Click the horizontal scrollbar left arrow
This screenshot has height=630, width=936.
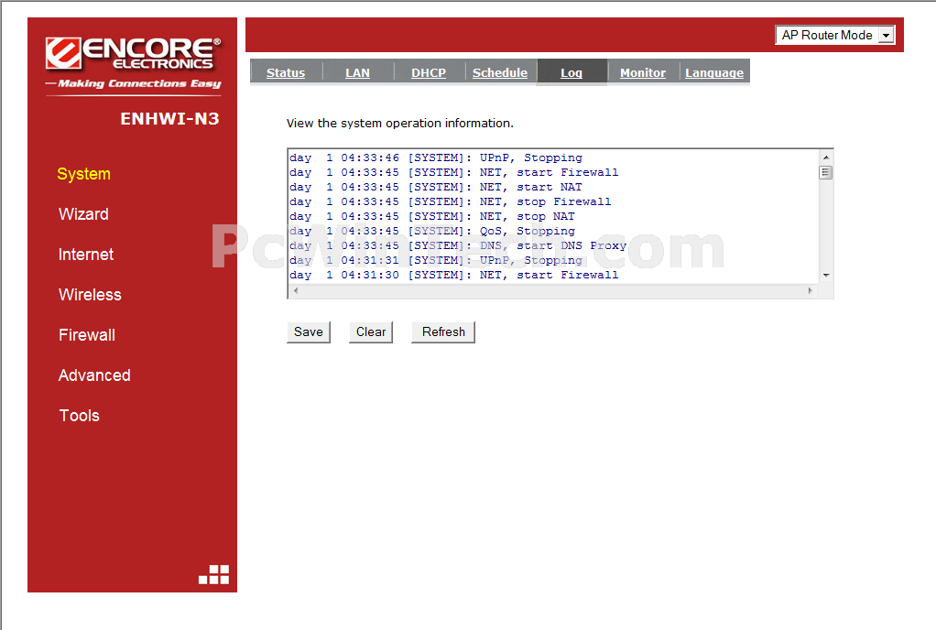[x=296, y=290]
